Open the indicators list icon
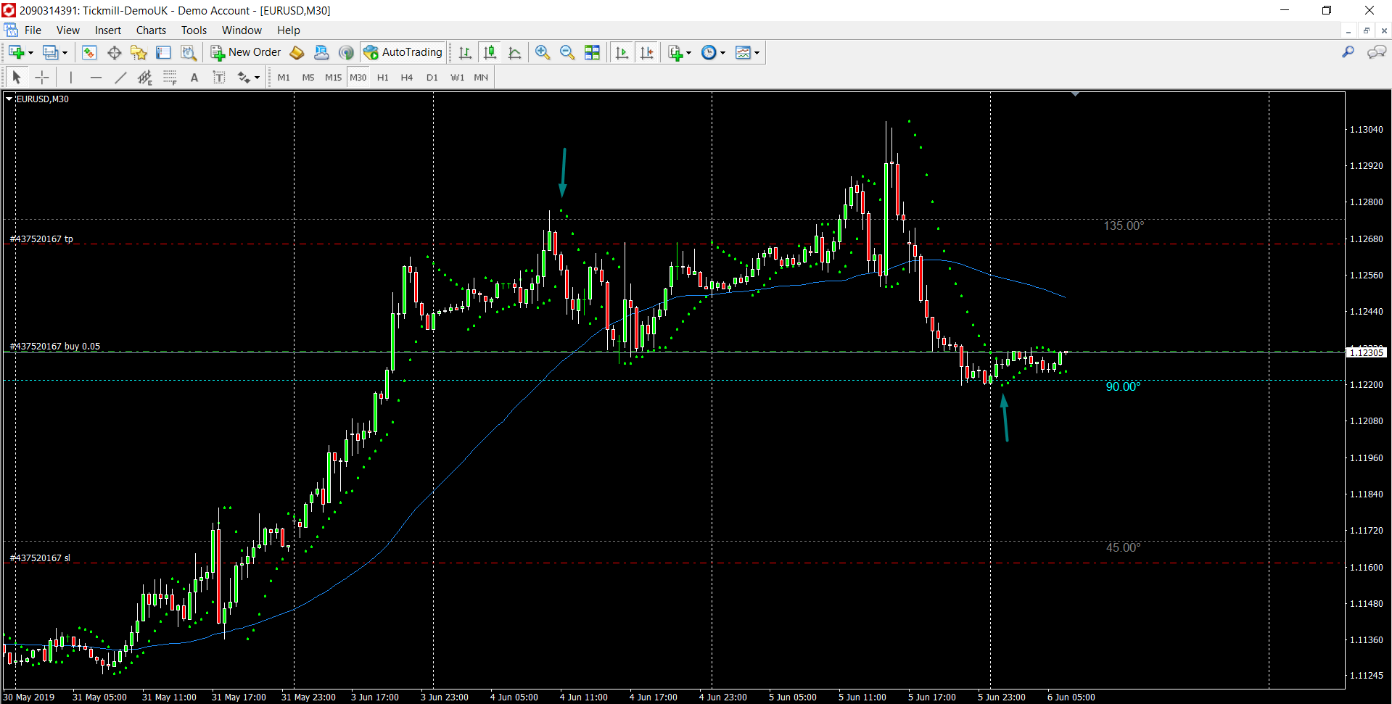The image size is (1392, 704). (x=675, y=52)
